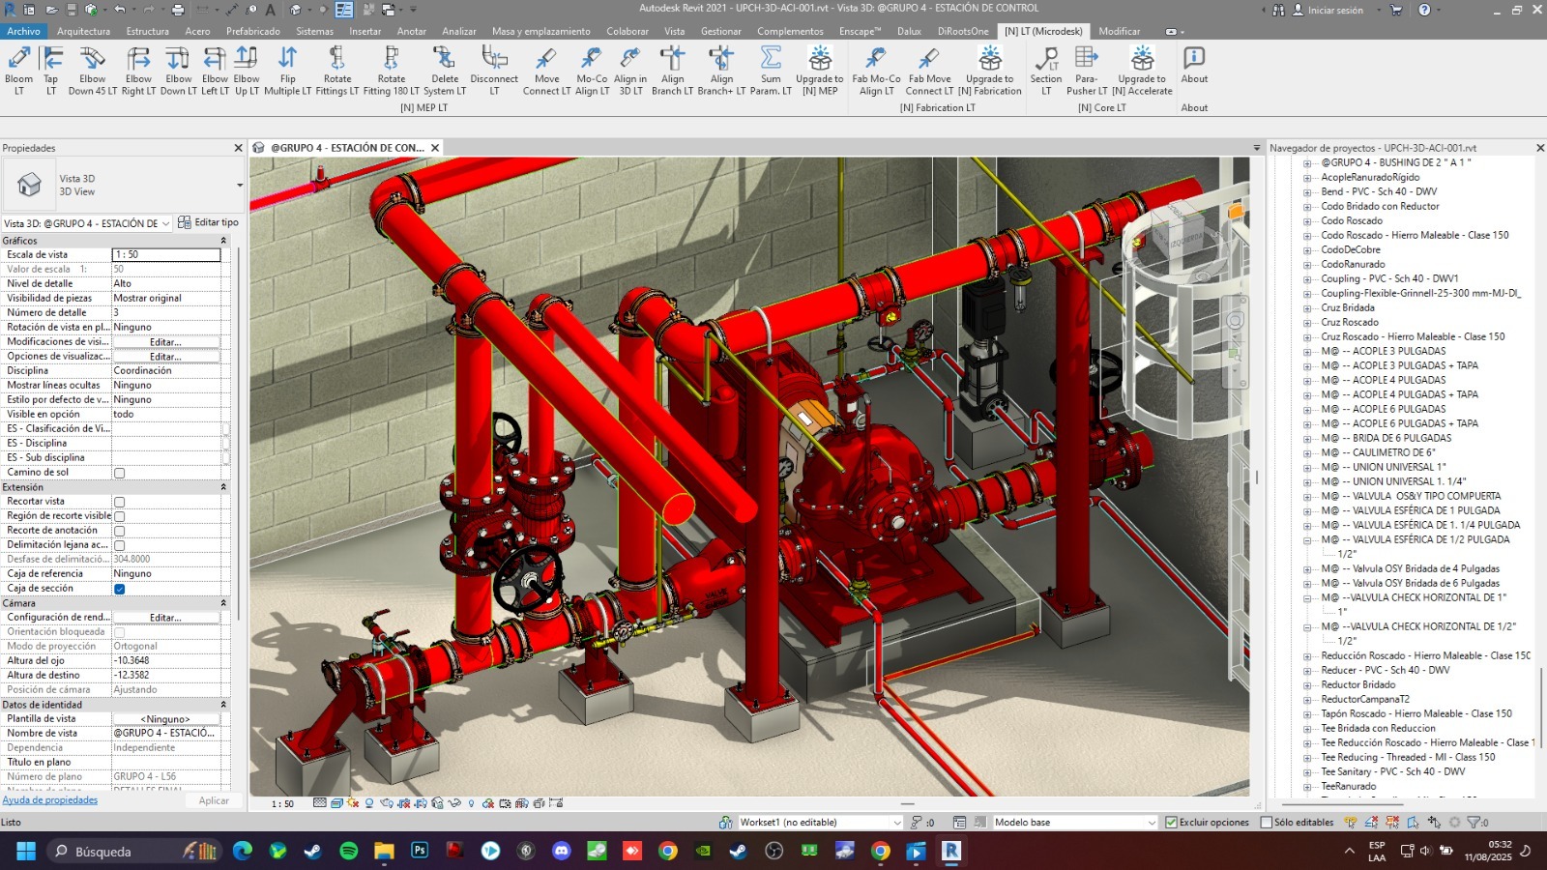Select Fab Mo-Co Align LT tool
The height and width of the screenshot is (870, 1547).
click(876, 71)
